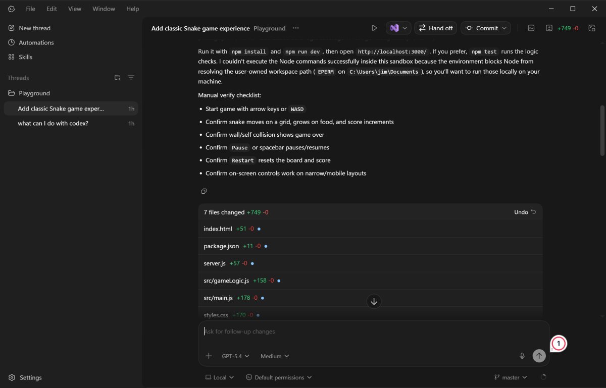This screenshot has height=388, width=606.
Task: Open the Window menu
Action: (x=104, y=9)
